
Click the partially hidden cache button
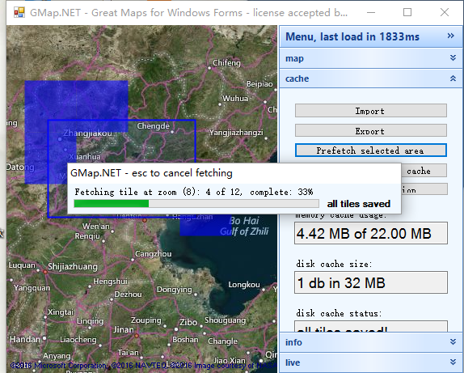[x=424, y=171]
